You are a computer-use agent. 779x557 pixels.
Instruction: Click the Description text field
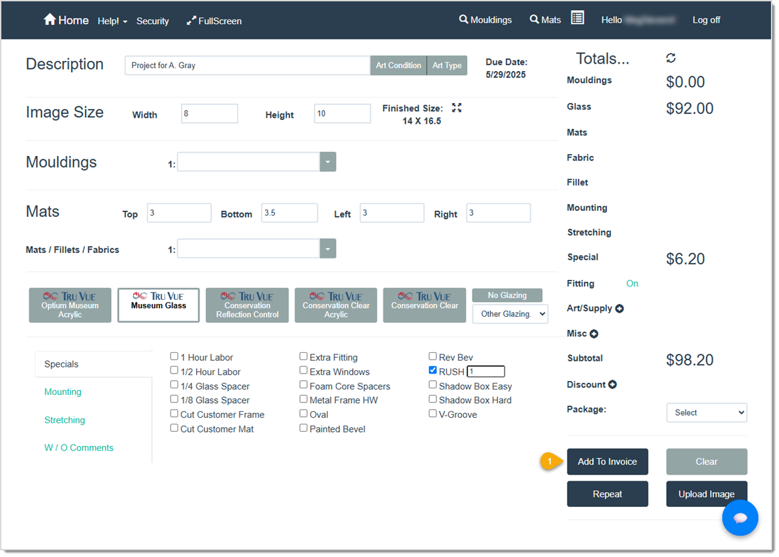(247, 65)
